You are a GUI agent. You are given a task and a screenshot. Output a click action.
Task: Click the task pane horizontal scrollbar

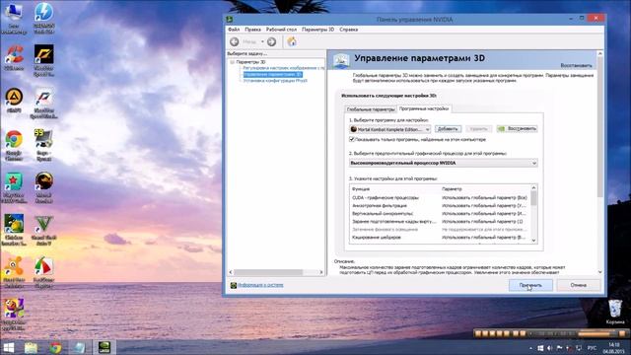pyautogui.click(x=268, y=272)
